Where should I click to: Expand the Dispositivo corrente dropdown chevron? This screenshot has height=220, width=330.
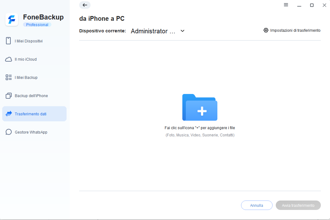tap(182, 31)
